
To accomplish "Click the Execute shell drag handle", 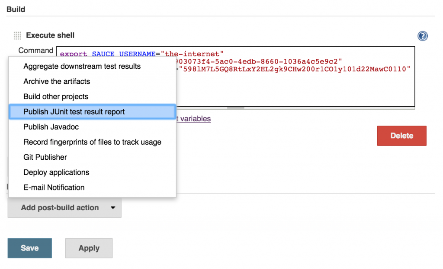I will (x=17, y=35).
